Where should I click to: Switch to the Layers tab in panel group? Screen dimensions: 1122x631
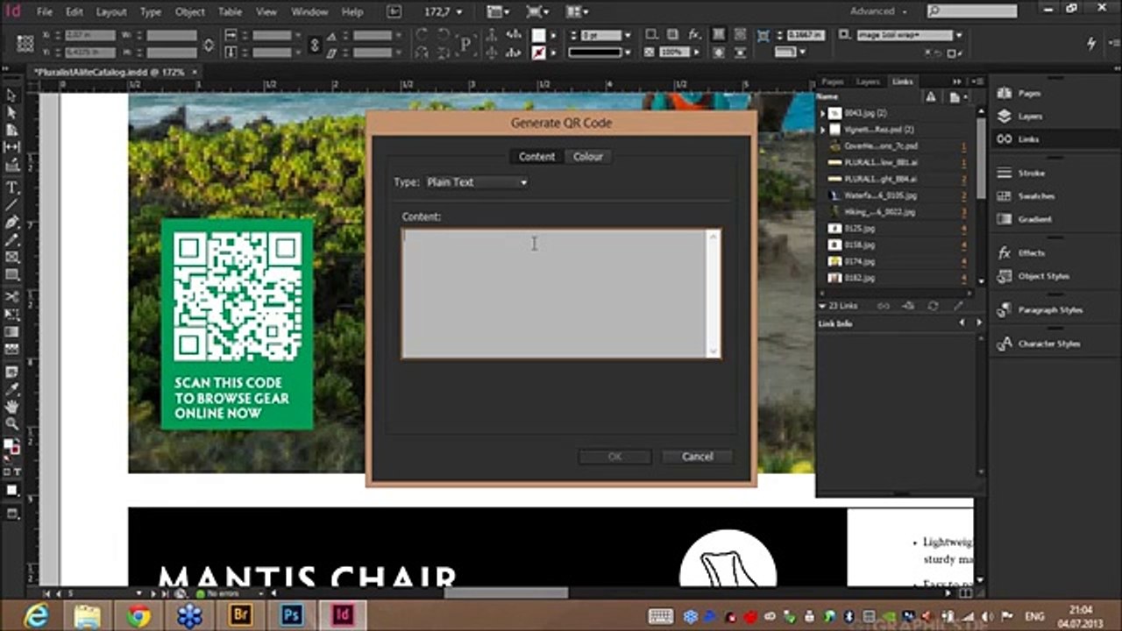tap(868, 82)
